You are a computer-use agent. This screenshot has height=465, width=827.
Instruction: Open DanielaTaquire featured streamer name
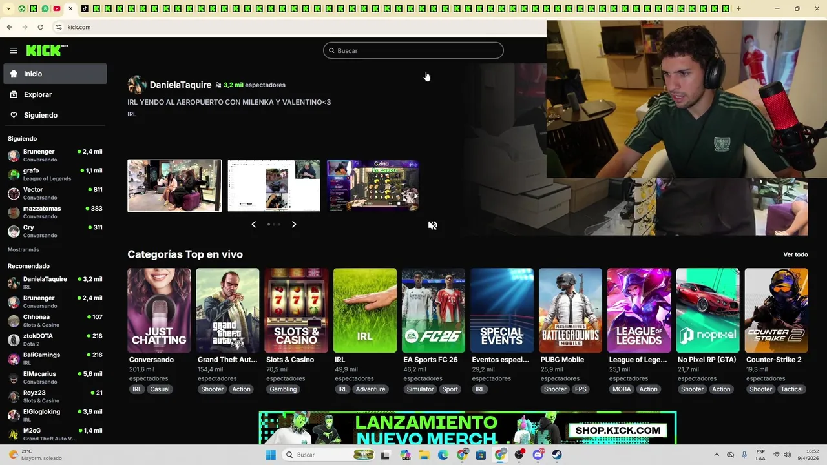[180, 85]
